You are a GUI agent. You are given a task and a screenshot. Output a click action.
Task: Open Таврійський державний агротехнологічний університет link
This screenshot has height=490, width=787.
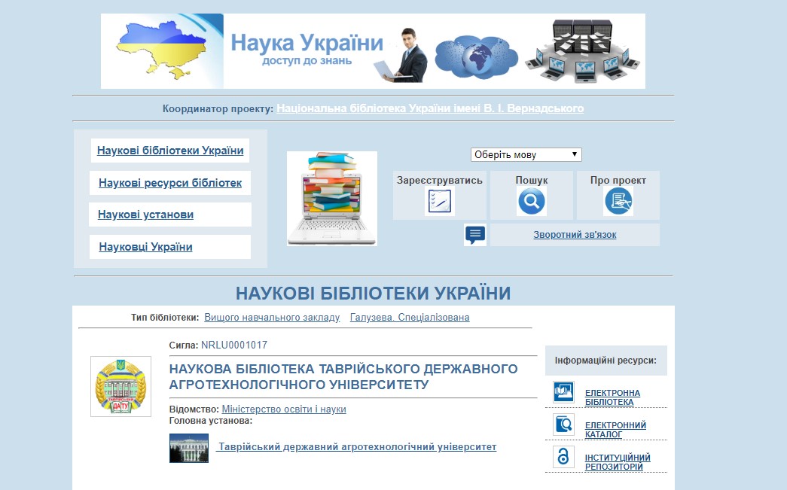(x=356, y=447)
